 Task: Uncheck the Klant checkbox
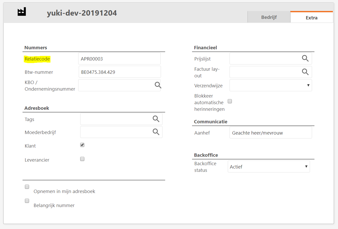coord(82,145)
